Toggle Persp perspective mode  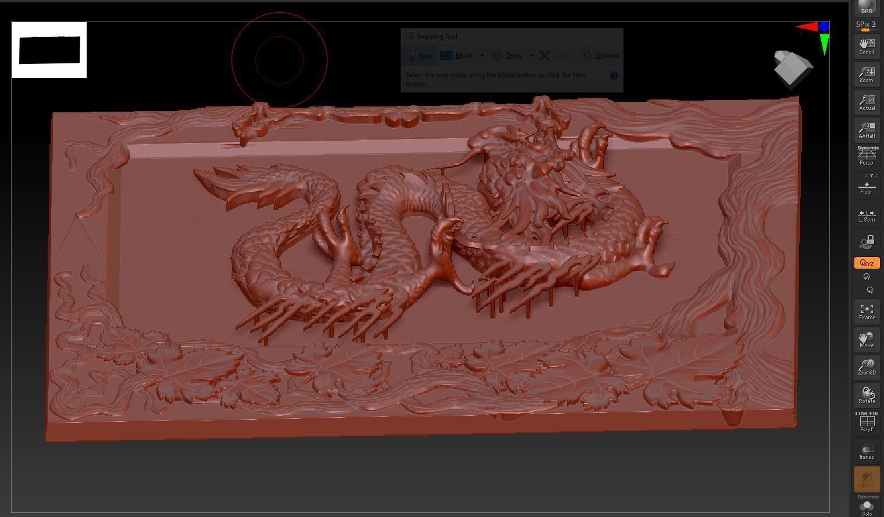(x=867, y=156)
